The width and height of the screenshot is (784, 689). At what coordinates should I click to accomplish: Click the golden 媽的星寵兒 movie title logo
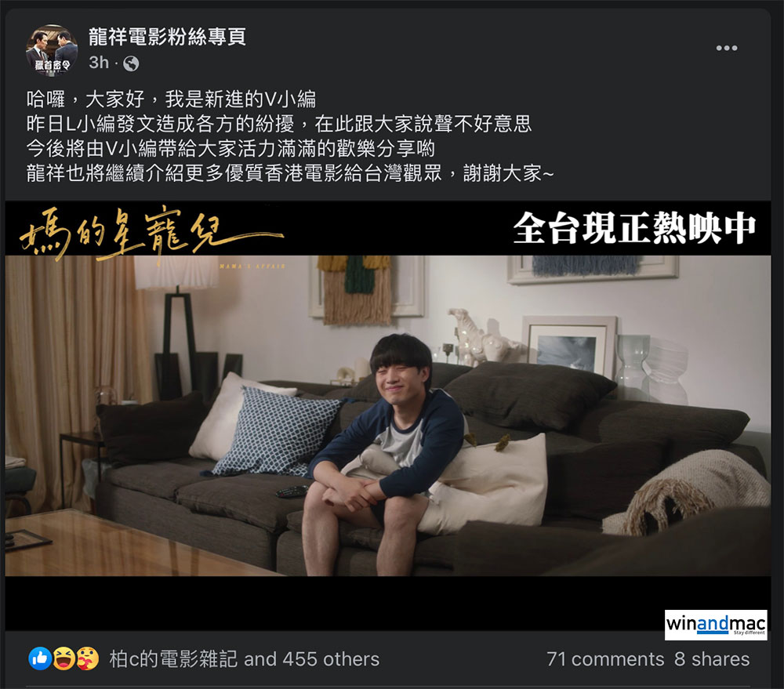point(151,235)
